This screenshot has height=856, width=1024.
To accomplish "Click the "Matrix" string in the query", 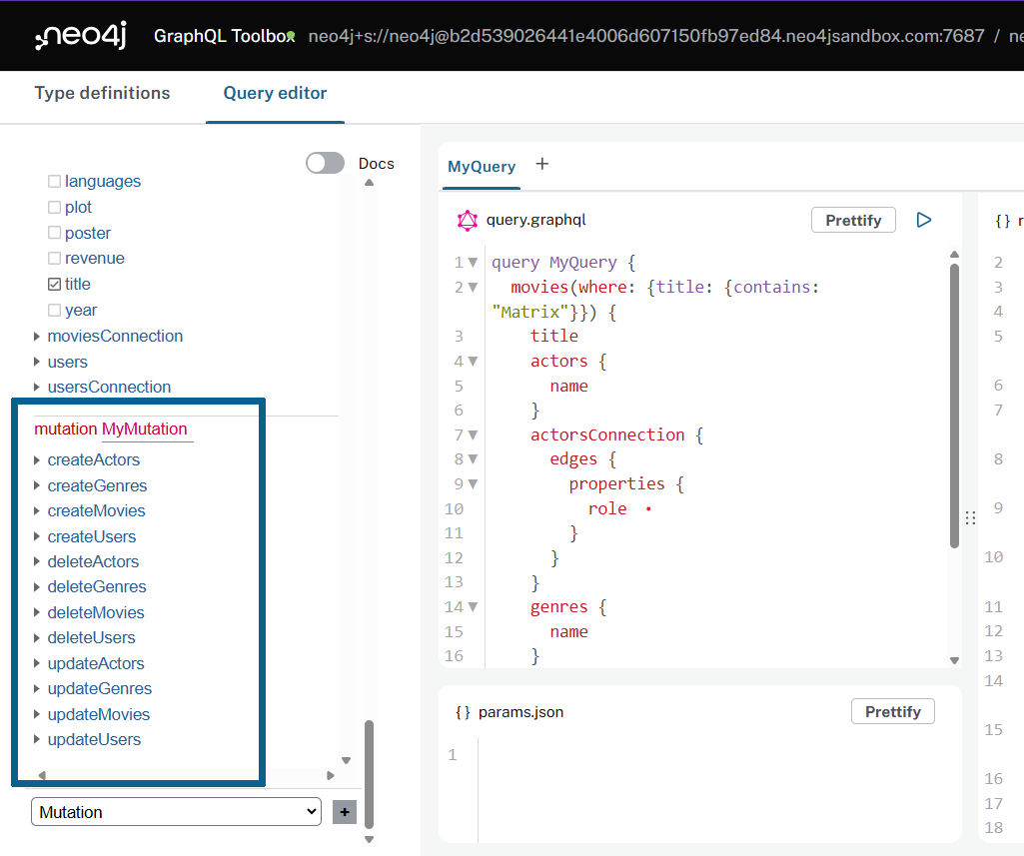I will click(530, 312).
